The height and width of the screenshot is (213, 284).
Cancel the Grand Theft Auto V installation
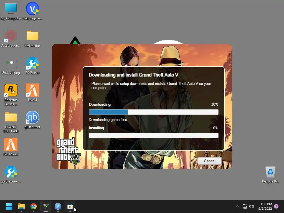click(x=210, y=161)
